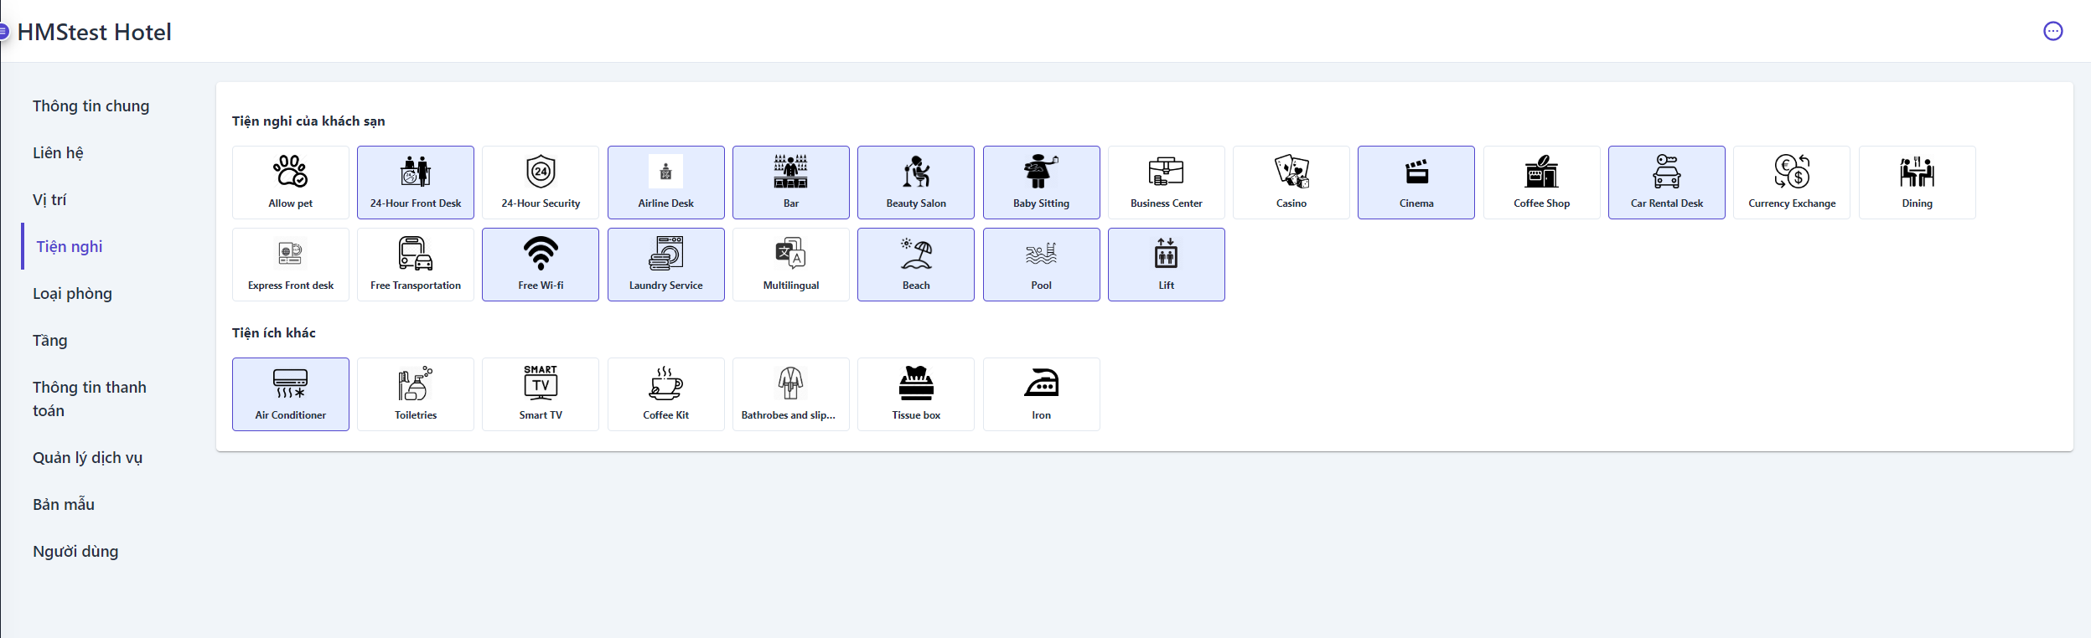
Task: Open the more options menu at top right
Action: (2052, 31)
